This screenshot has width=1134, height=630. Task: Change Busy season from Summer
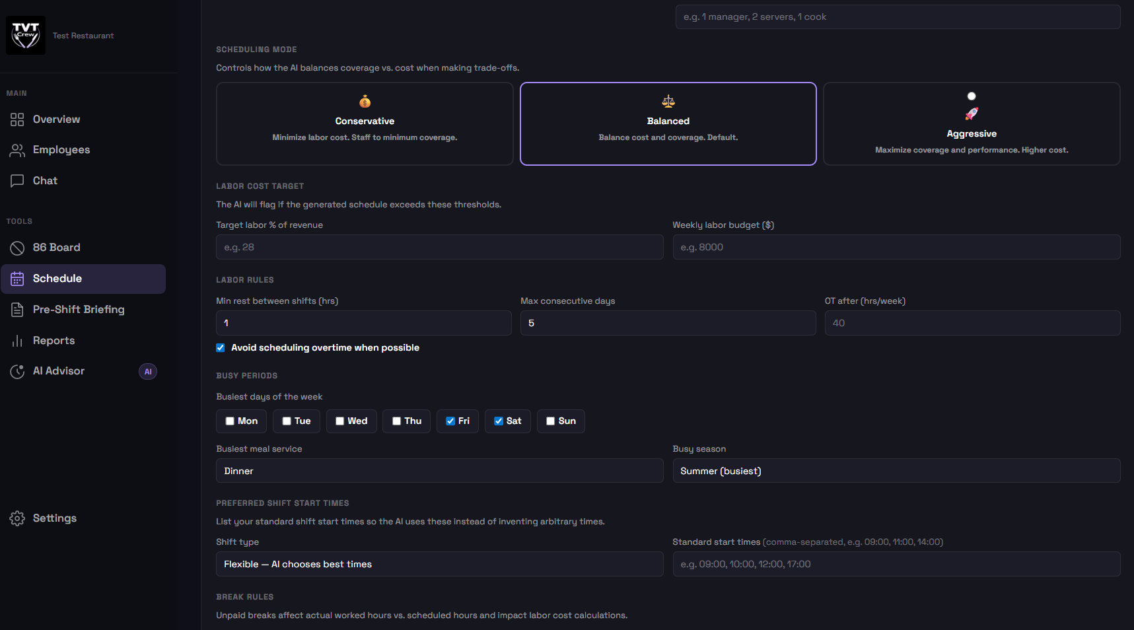[896, 470]
